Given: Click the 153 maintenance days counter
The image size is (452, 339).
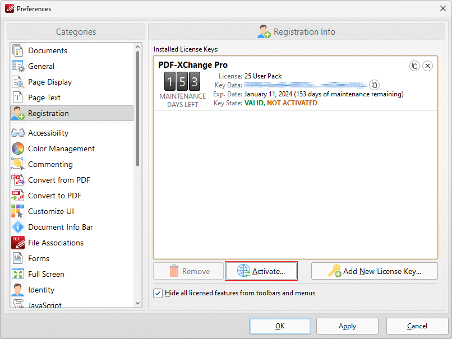Looking at the screenshot, I should point(182,81).
